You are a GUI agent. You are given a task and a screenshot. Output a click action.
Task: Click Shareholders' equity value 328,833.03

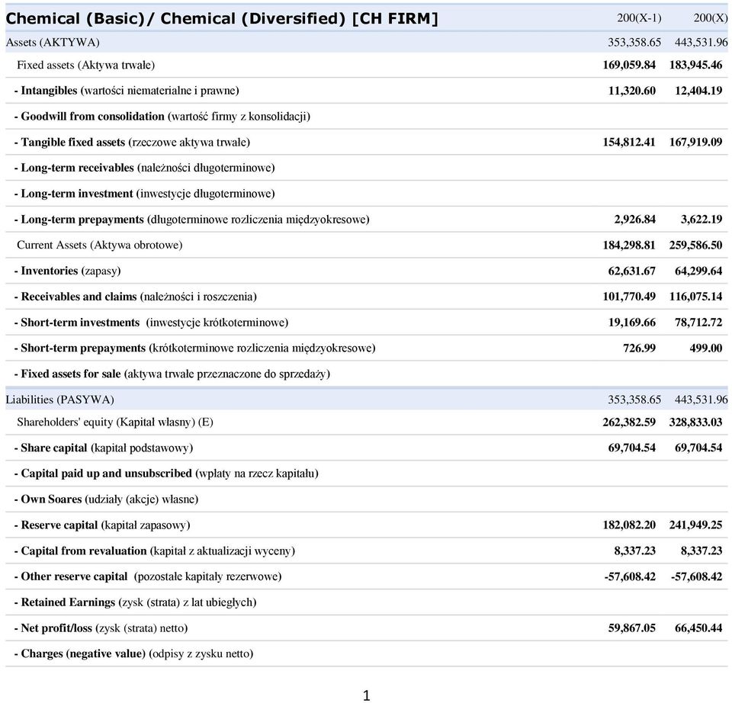pos(695,422)
